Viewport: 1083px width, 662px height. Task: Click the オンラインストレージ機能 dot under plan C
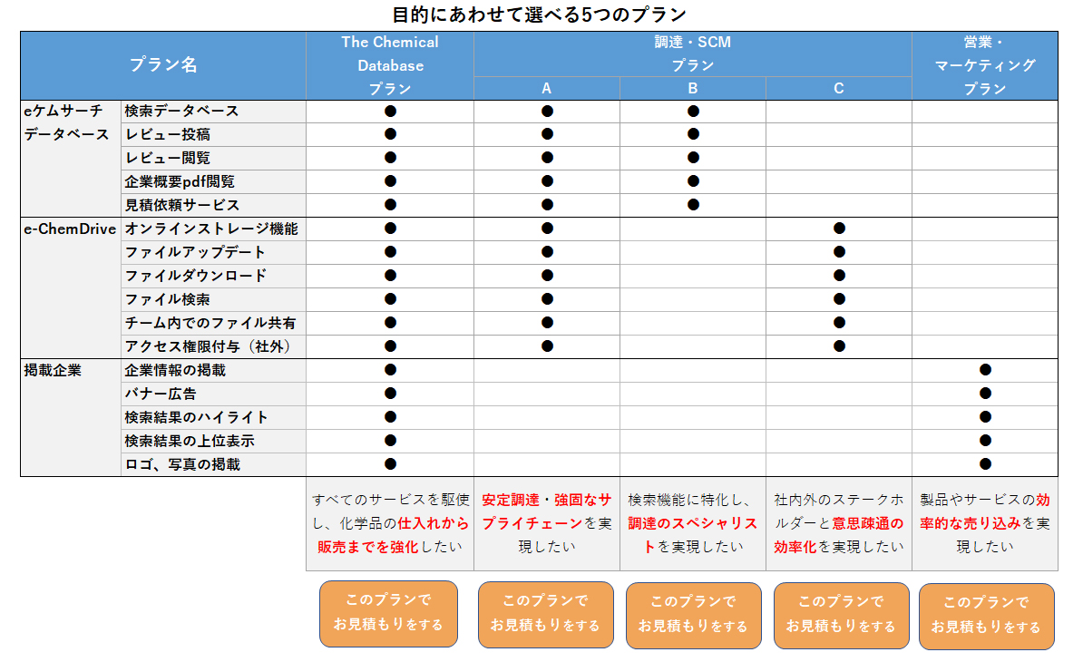839,229
